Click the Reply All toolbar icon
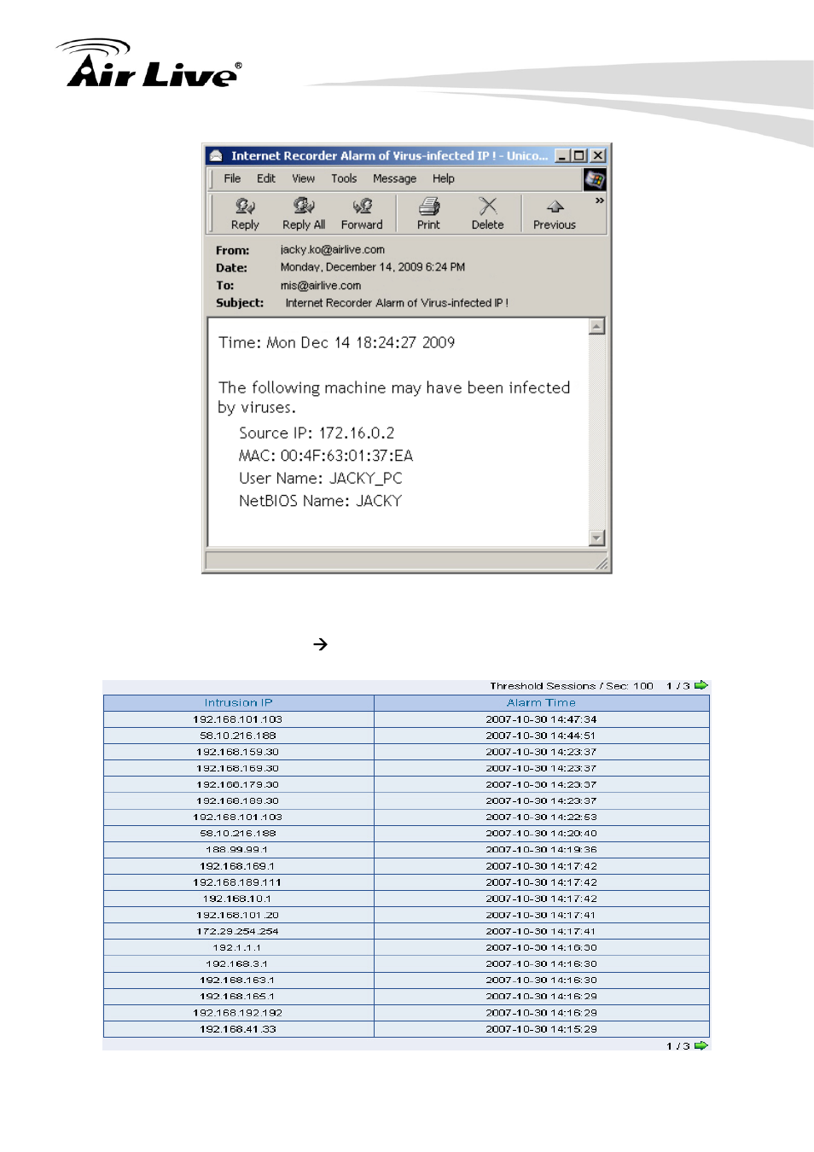814x1152 pixels. coord(304,213)
